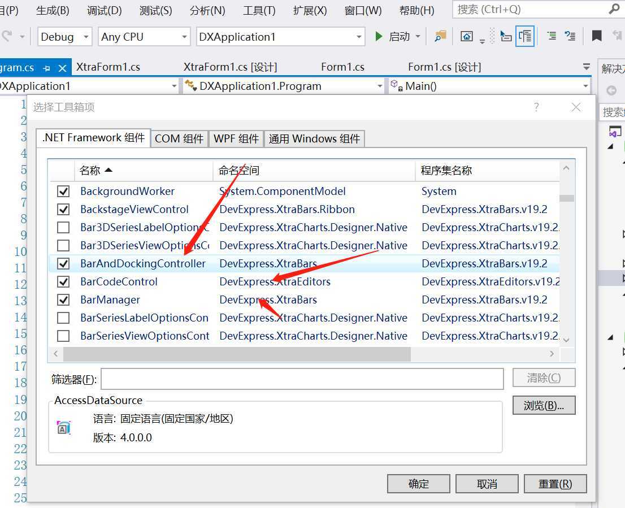Open the Main() member dropdown
The image size is (625, 508).
pos(489,86)
